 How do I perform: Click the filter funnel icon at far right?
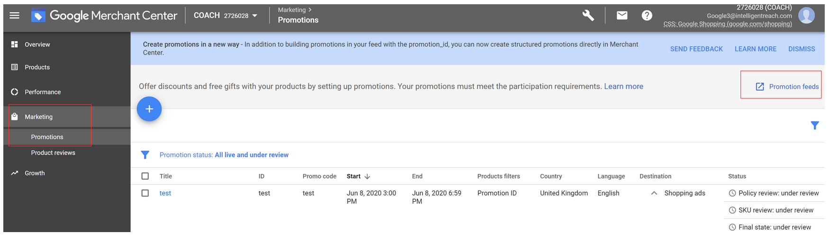click(x=815, y=125)
